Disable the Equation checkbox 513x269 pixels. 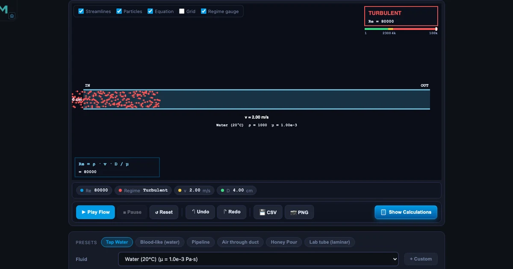(150, 12)
